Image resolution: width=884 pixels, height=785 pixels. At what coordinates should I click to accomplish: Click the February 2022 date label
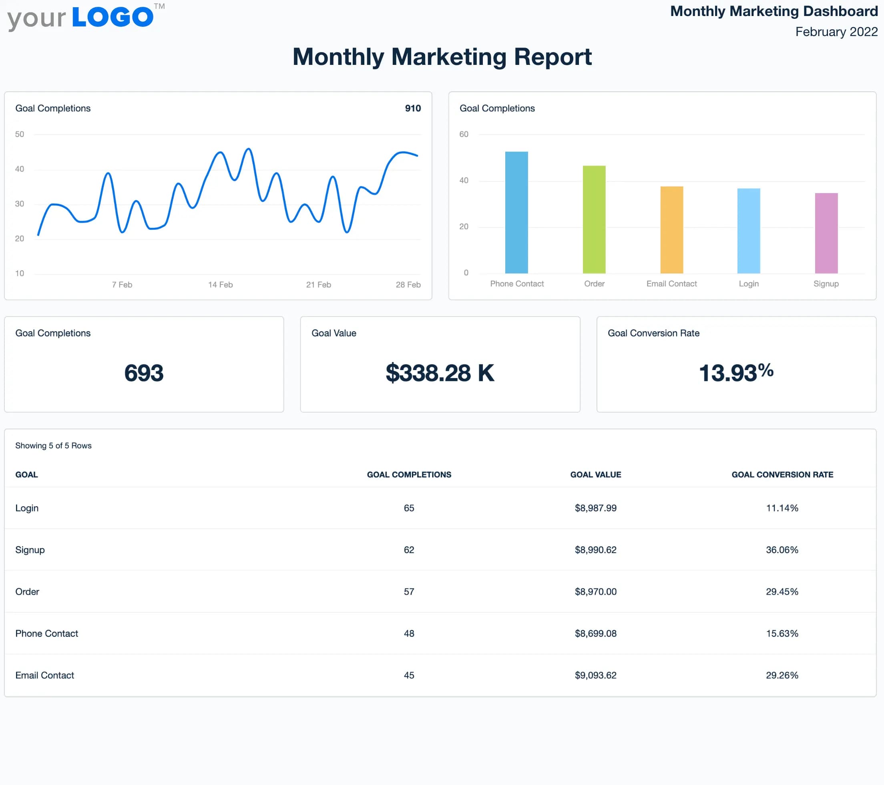click(x=836, y=32)
